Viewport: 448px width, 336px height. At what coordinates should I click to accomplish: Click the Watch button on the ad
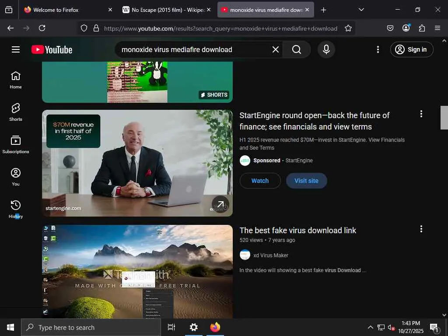point(260,181)
